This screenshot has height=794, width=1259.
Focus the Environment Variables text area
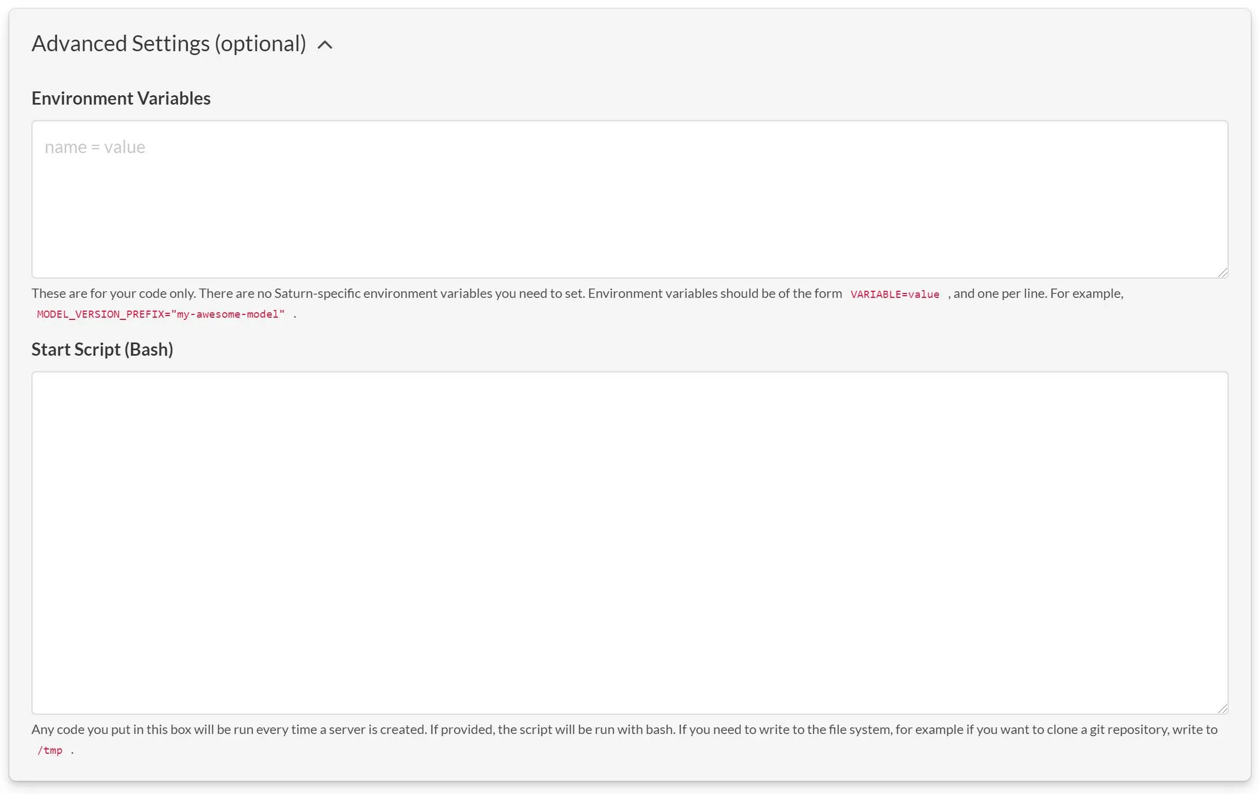629,209
